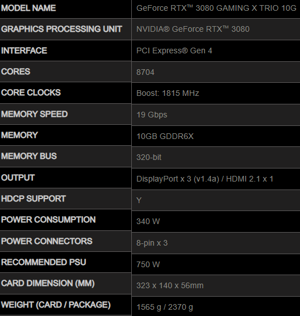Select the 750 W value

[x=148, y=264]
